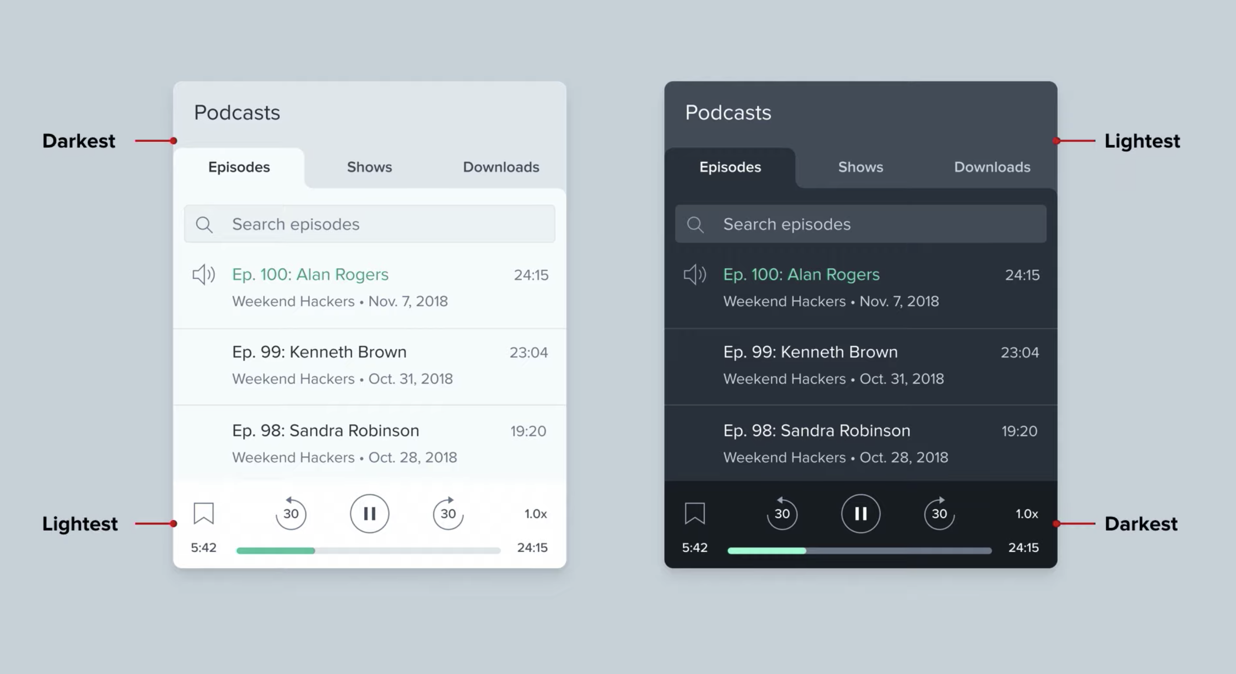Play Ep. 98: Sandra Robinson in dark list
1236x674 pixels.
pos(817,431)
